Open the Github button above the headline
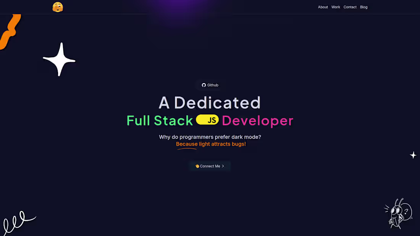Image resolution: width=420 pixels, height=236 pixels. pyautogui.click(x=210, y=85)
